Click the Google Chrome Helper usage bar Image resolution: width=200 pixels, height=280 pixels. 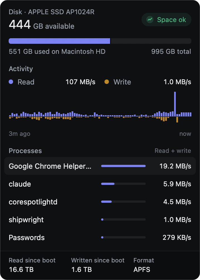(123, 166)
